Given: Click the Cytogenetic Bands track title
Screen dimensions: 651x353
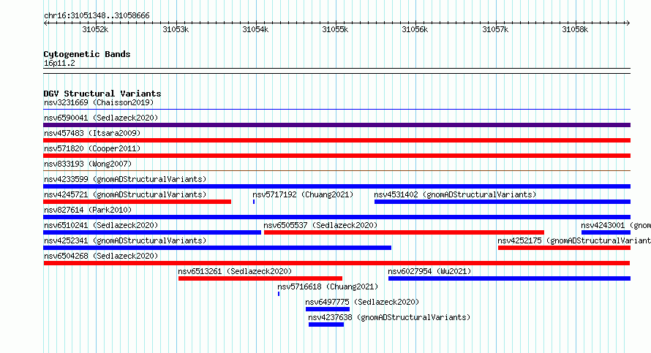Looking at the screenshot, I should [x=87, y=54].
